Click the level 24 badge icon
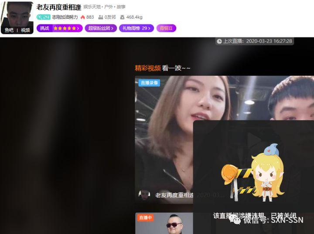Viewport: 314px width, 234px height. coord(43,17)
